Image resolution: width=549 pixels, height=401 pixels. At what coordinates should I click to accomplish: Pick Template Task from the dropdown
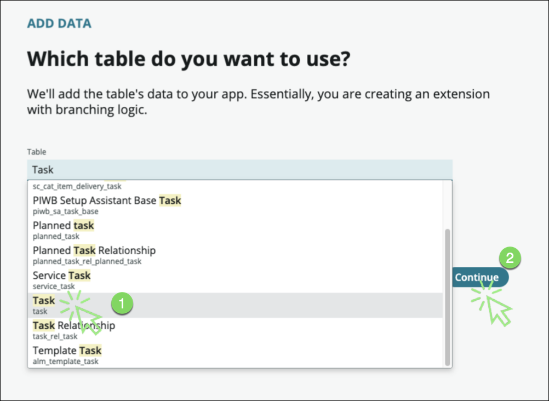[67, 354]
